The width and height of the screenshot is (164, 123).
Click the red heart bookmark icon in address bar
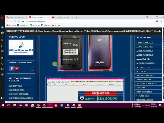157,21
